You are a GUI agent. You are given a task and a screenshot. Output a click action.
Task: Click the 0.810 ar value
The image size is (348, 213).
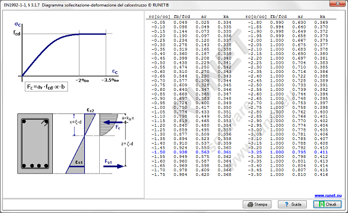299,174
